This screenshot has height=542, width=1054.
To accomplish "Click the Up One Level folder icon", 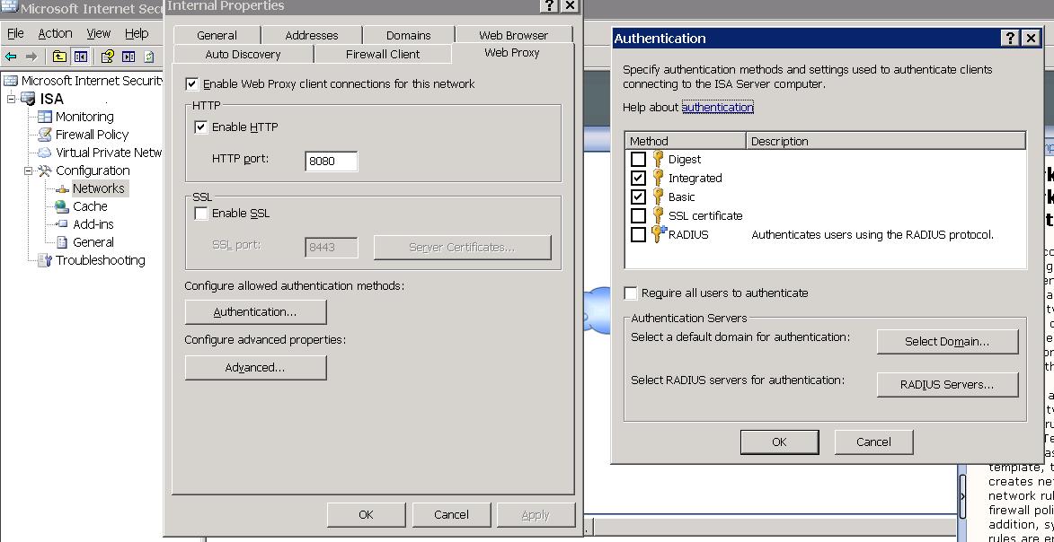I will (60, 57).
